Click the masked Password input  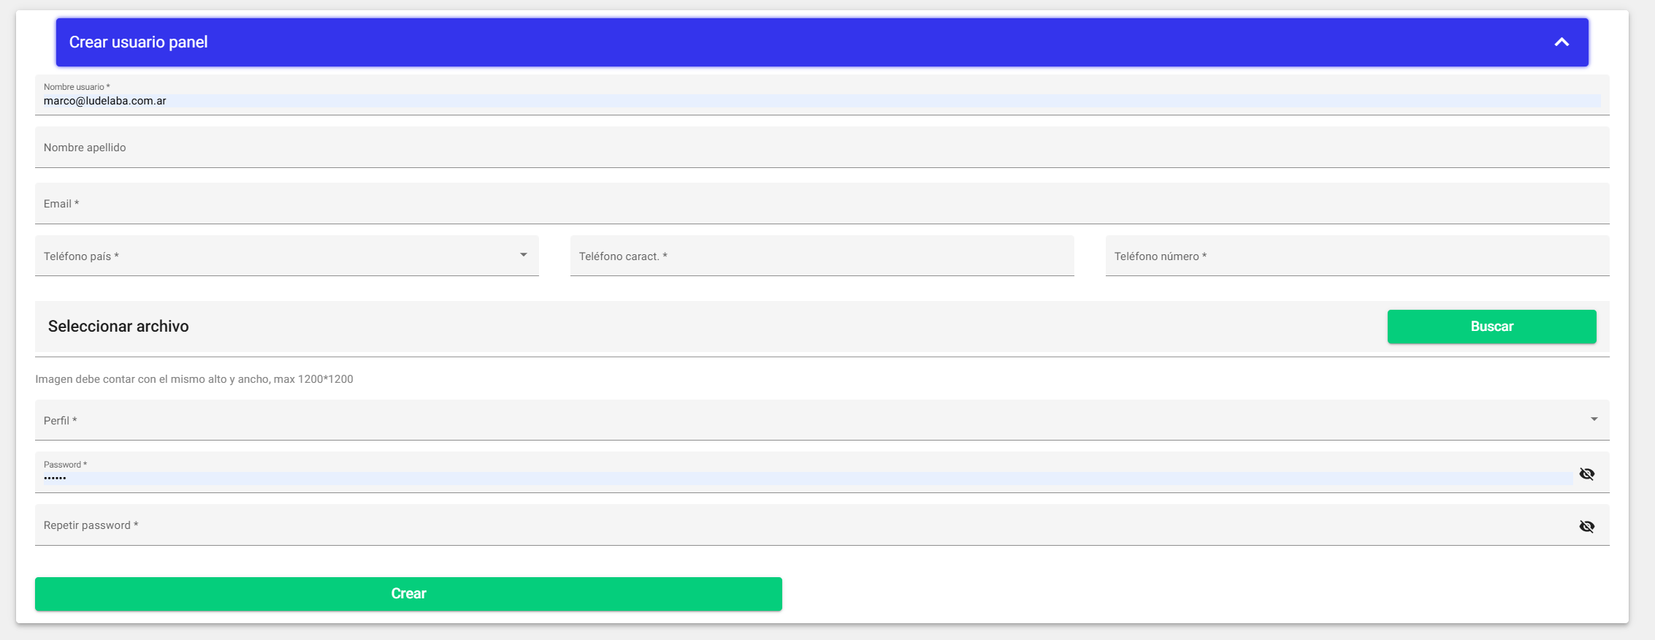tap(808, 478)
